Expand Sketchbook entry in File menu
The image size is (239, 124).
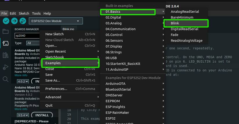(x=70, y=57)
